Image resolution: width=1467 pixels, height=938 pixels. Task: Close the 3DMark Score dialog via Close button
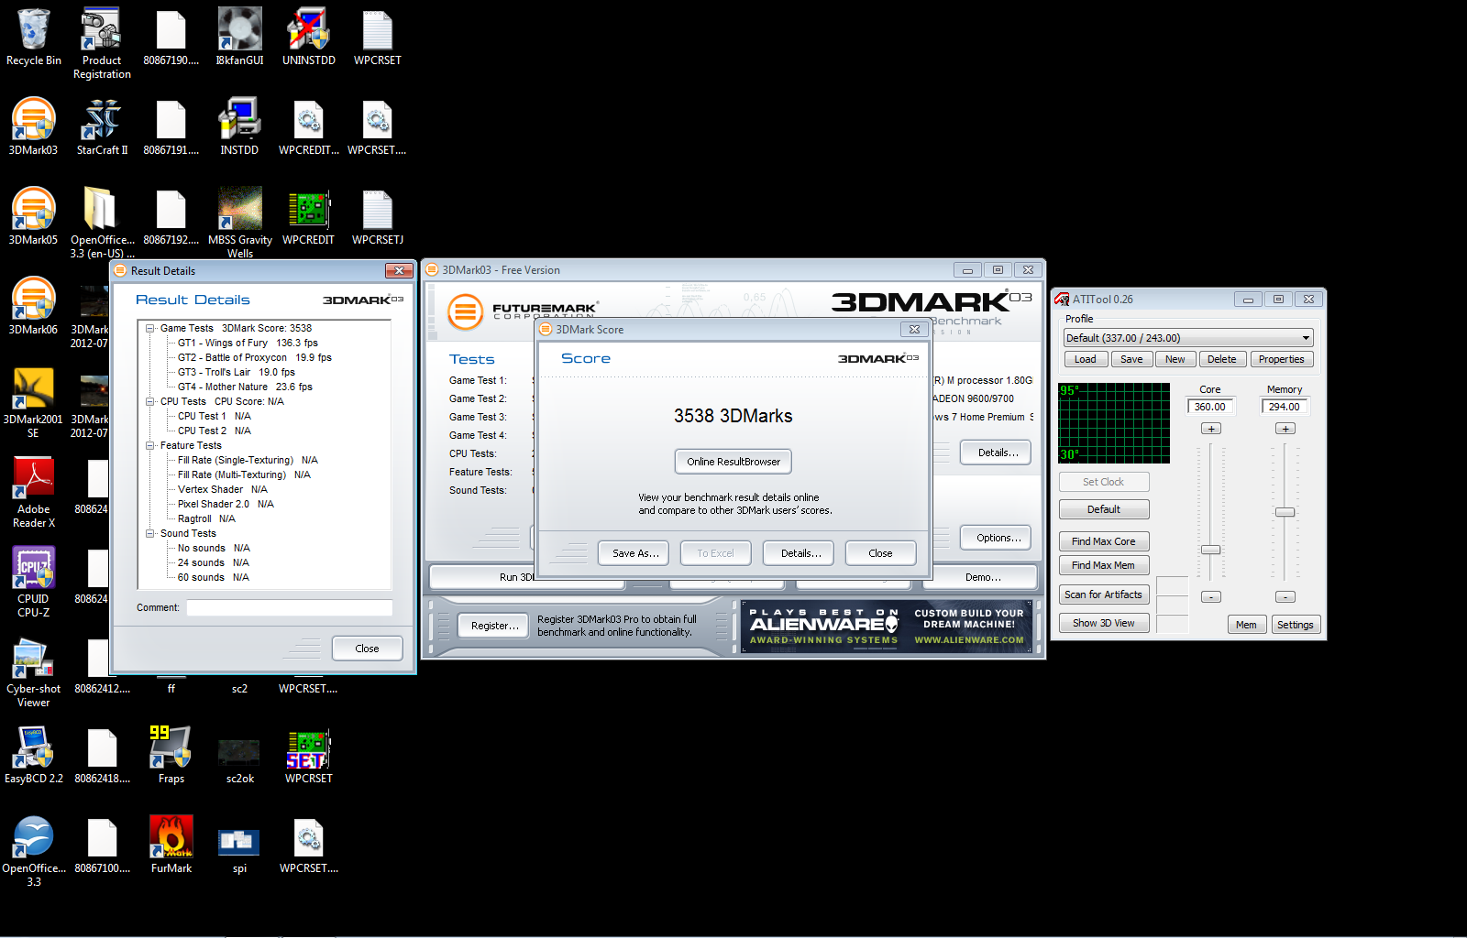pyautogui.click(x=880, y=553)
